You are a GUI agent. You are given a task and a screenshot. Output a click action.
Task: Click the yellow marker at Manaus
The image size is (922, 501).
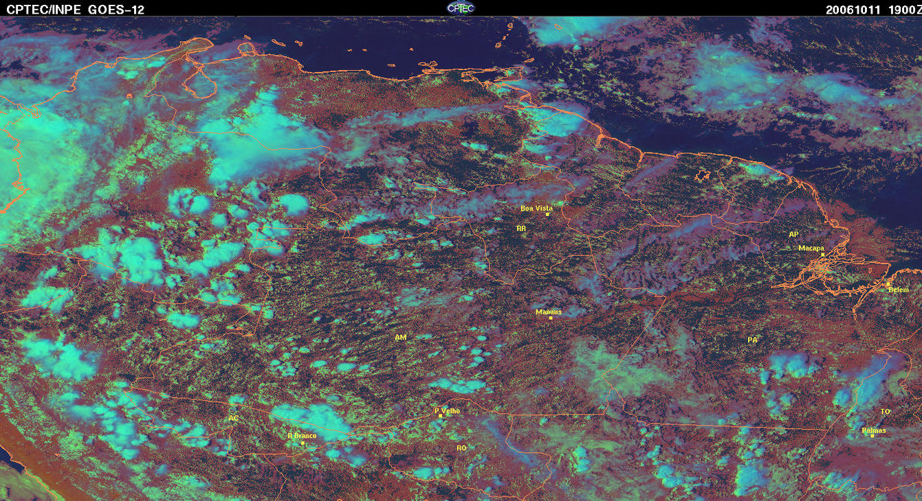(x=550, y=318)
